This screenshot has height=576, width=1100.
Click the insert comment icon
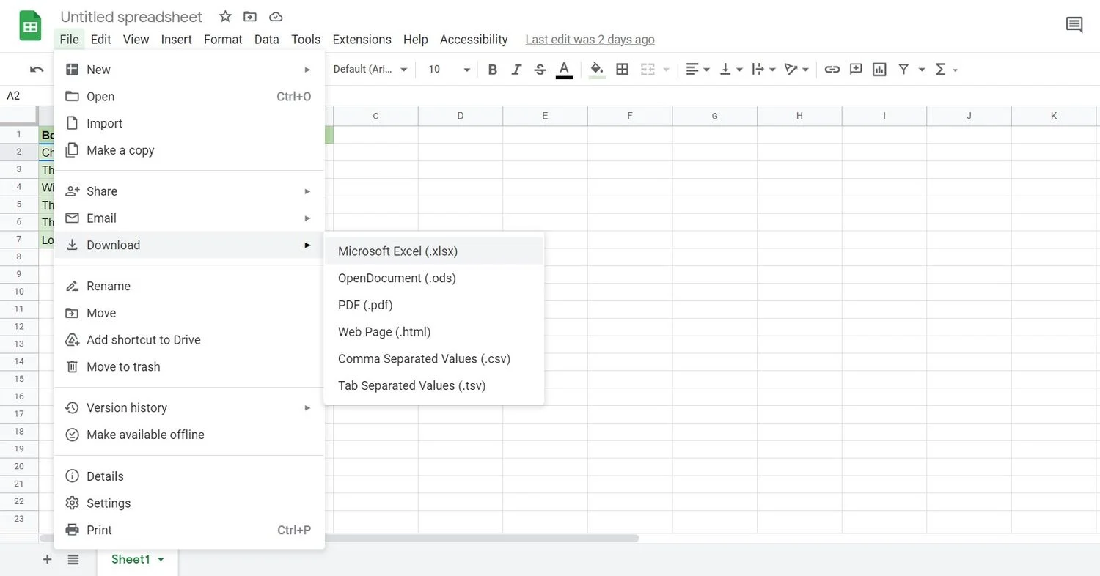point(856,70)
